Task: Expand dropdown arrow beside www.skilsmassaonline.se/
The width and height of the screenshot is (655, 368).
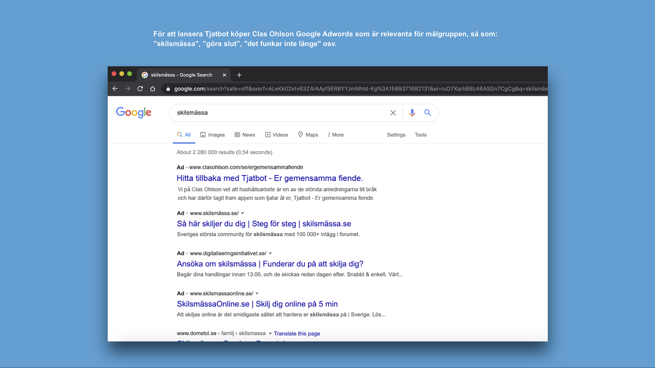Action: 257,294
